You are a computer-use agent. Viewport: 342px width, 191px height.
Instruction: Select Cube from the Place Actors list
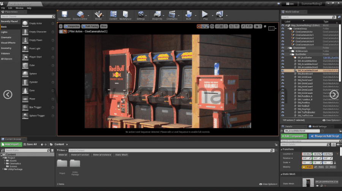[x=32, y=65]
